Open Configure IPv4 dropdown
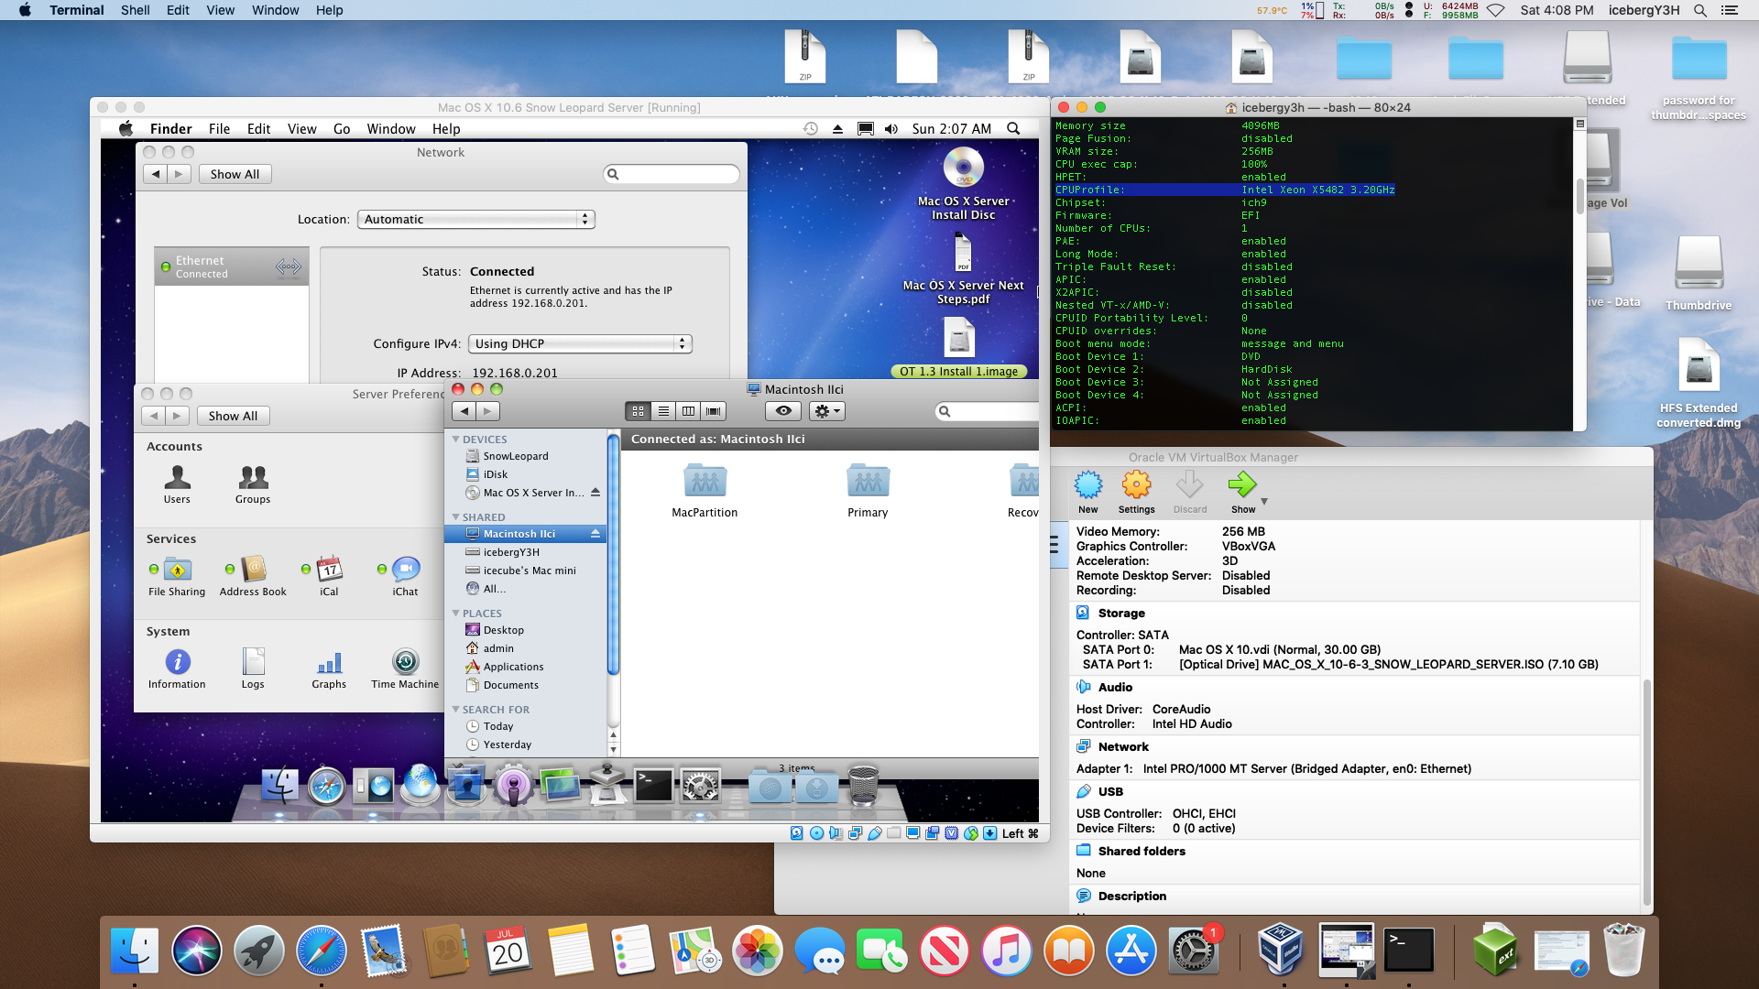1759x989 pixels. 580,344
